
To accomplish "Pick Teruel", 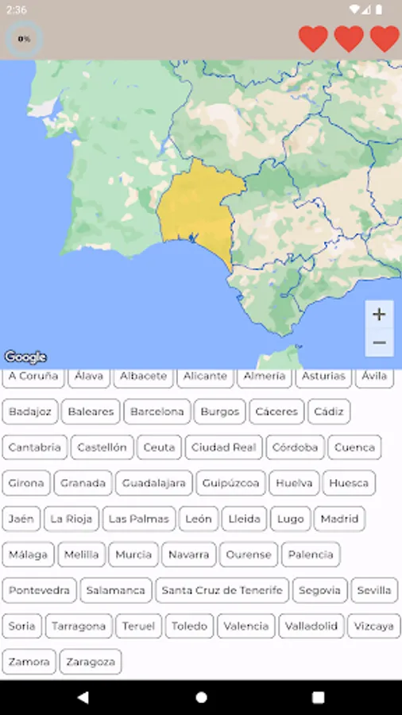I will coord(138,626).
